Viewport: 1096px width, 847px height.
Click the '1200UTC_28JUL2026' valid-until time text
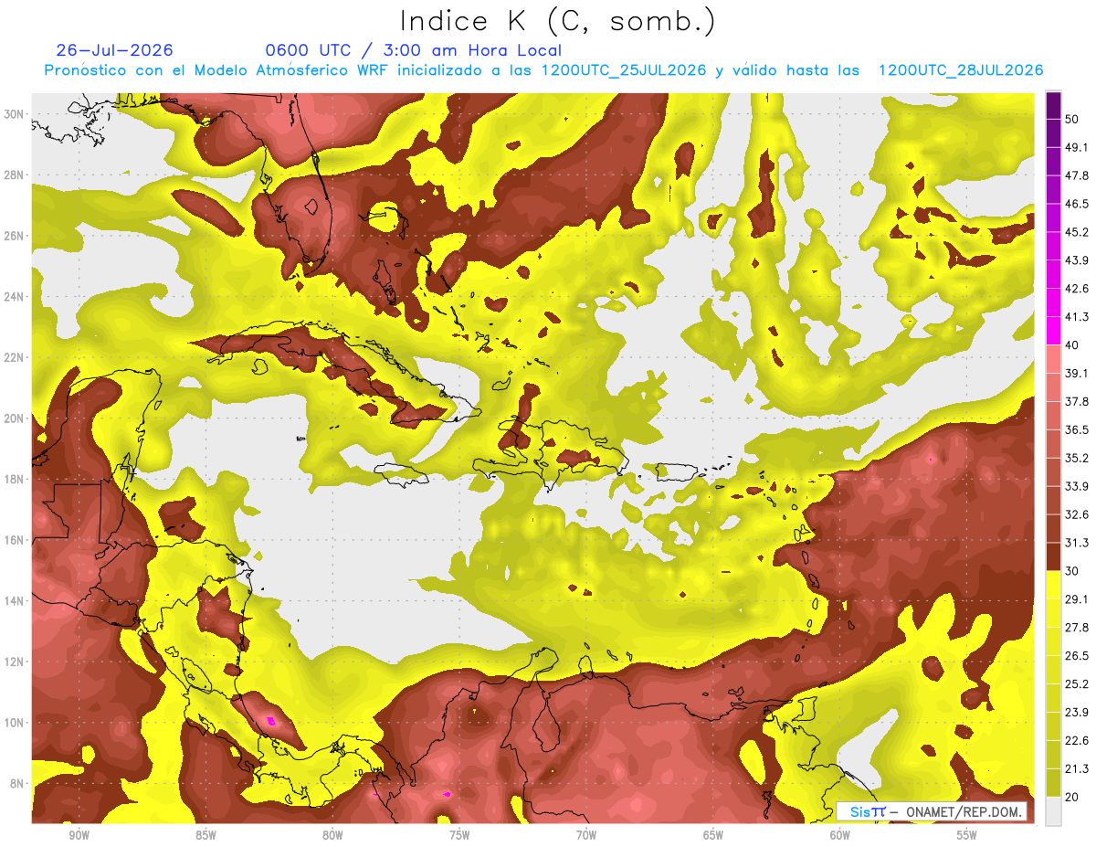(961, 70)
